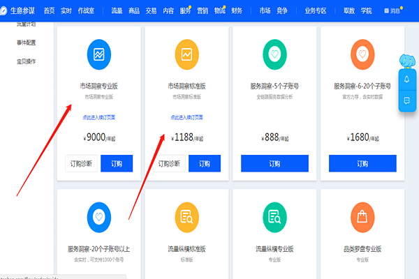The height and width of the screenshot is (279, 419).
Task: Click 订购诊断 for 市场洞察标准版
Action: pos(169,163)
